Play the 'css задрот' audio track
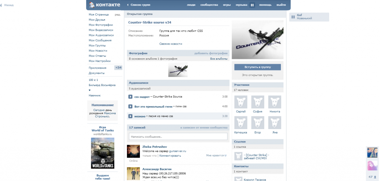 [131, 97]
